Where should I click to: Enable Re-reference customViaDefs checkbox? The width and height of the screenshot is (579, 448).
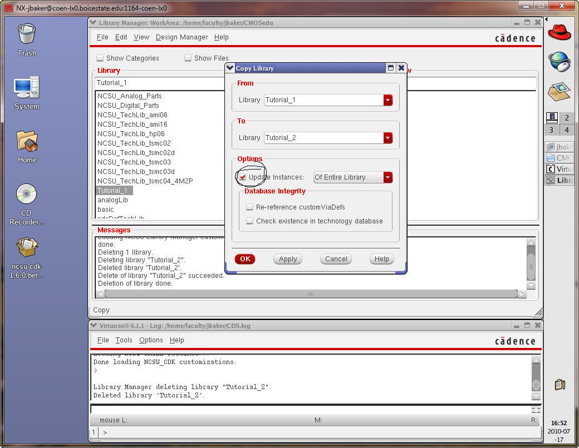pyautogui.click(x=249, y=207)
